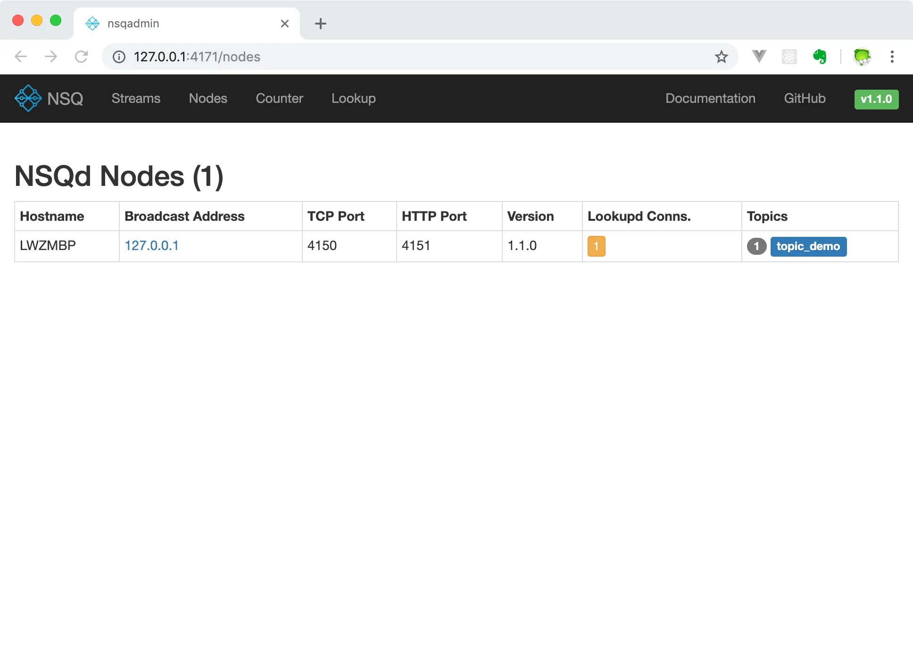
Task: Reload the nsqadmin page
Action: (82, 57)
